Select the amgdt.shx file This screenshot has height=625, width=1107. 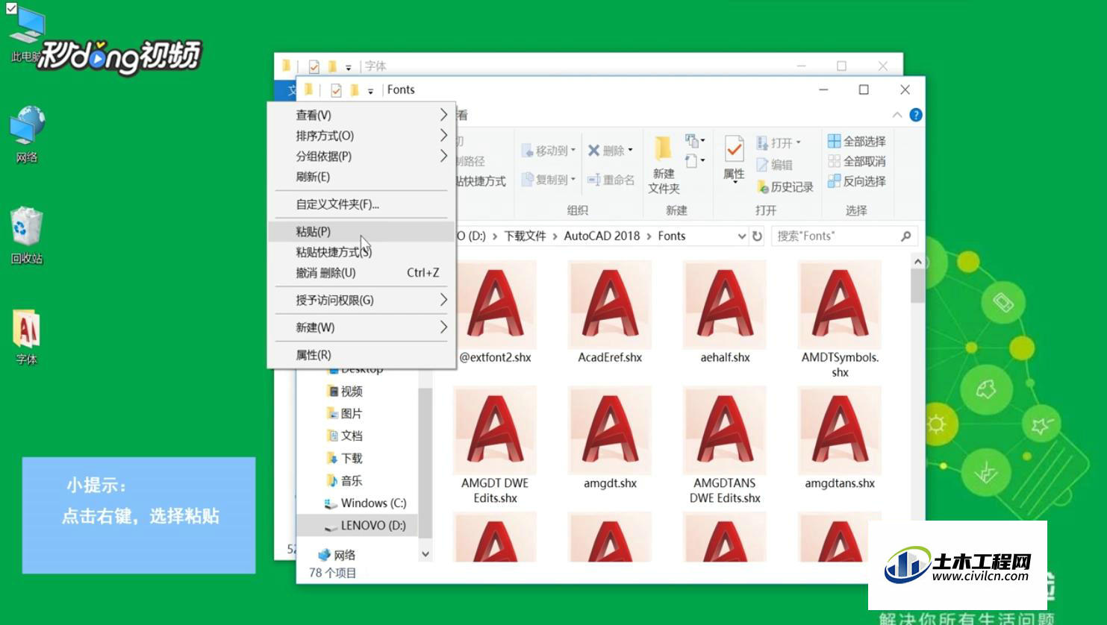pos(610,439)
